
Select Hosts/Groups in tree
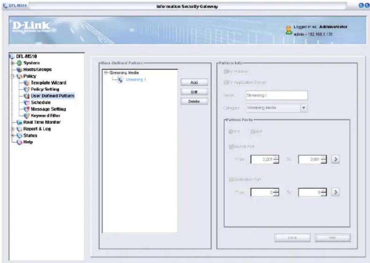37,70
